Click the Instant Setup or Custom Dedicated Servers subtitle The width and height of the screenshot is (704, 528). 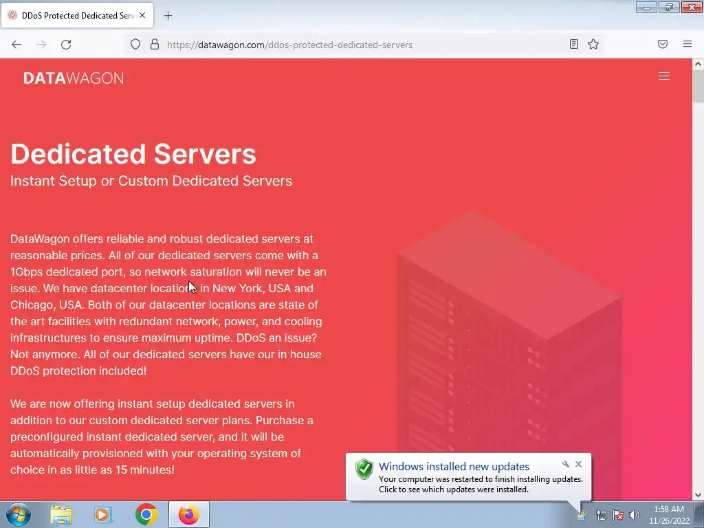point(151,181)
